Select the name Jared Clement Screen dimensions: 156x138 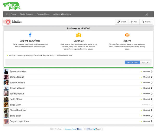[17, 83]
